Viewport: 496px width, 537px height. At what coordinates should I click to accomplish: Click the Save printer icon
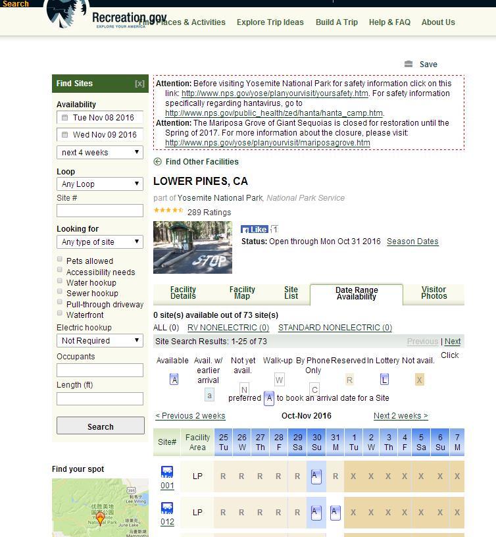pyautogui.click(x=409, y=64)
